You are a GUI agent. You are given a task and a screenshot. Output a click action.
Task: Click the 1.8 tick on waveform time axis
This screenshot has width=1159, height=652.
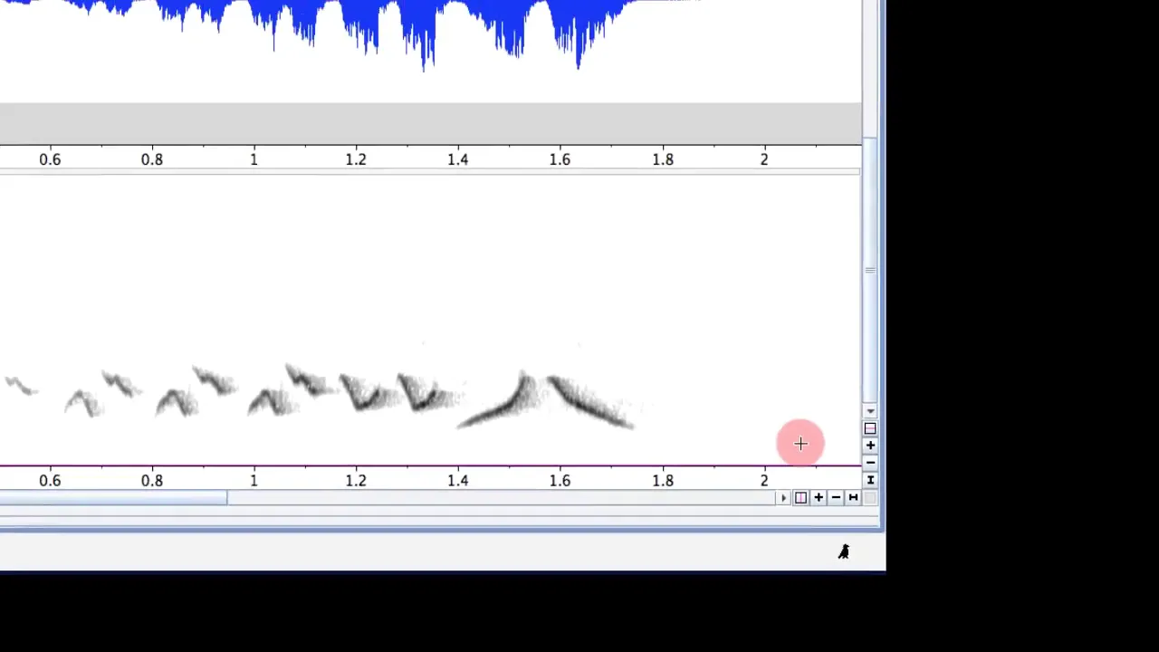point(663,159)
